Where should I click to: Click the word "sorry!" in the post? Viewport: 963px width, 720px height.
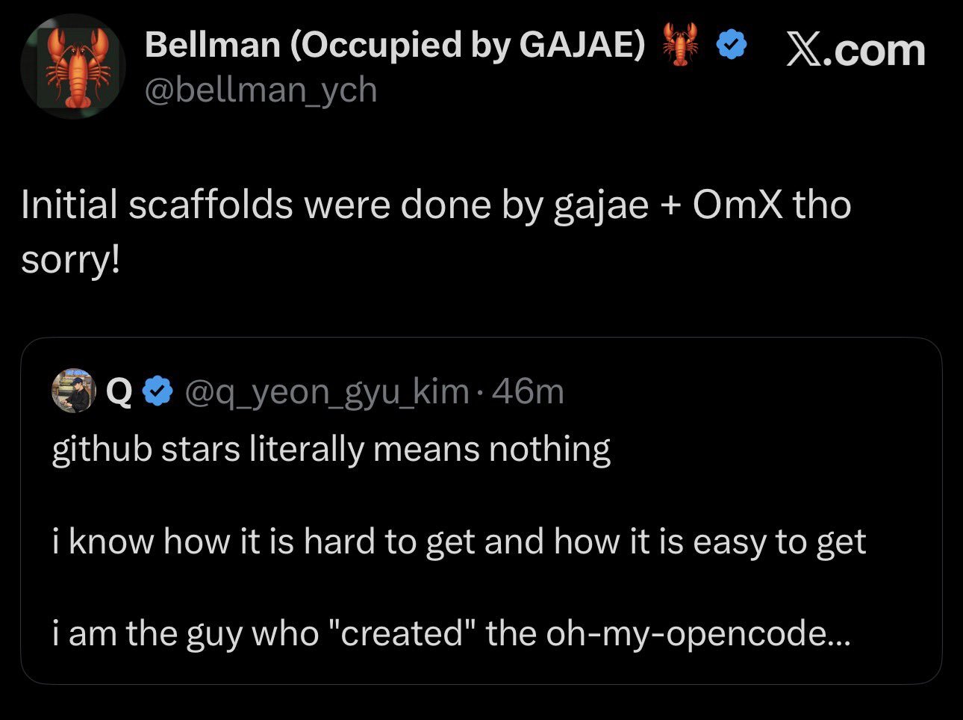[x=70, y=259]
